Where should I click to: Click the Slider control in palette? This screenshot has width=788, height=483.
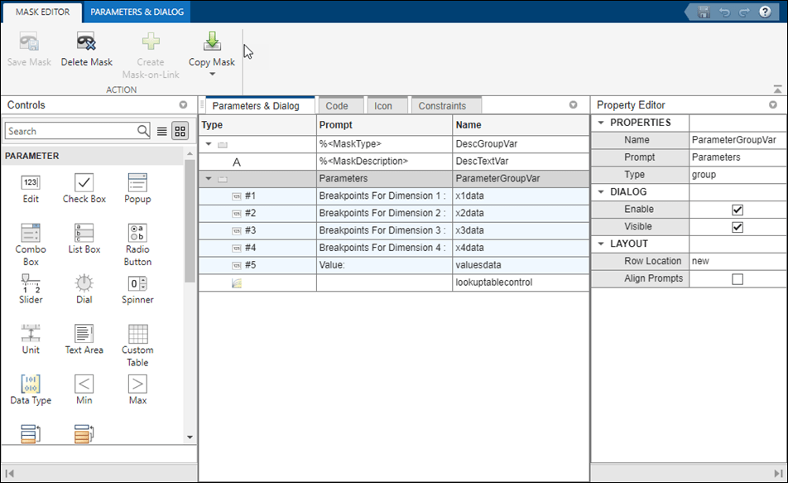[31, 283]
